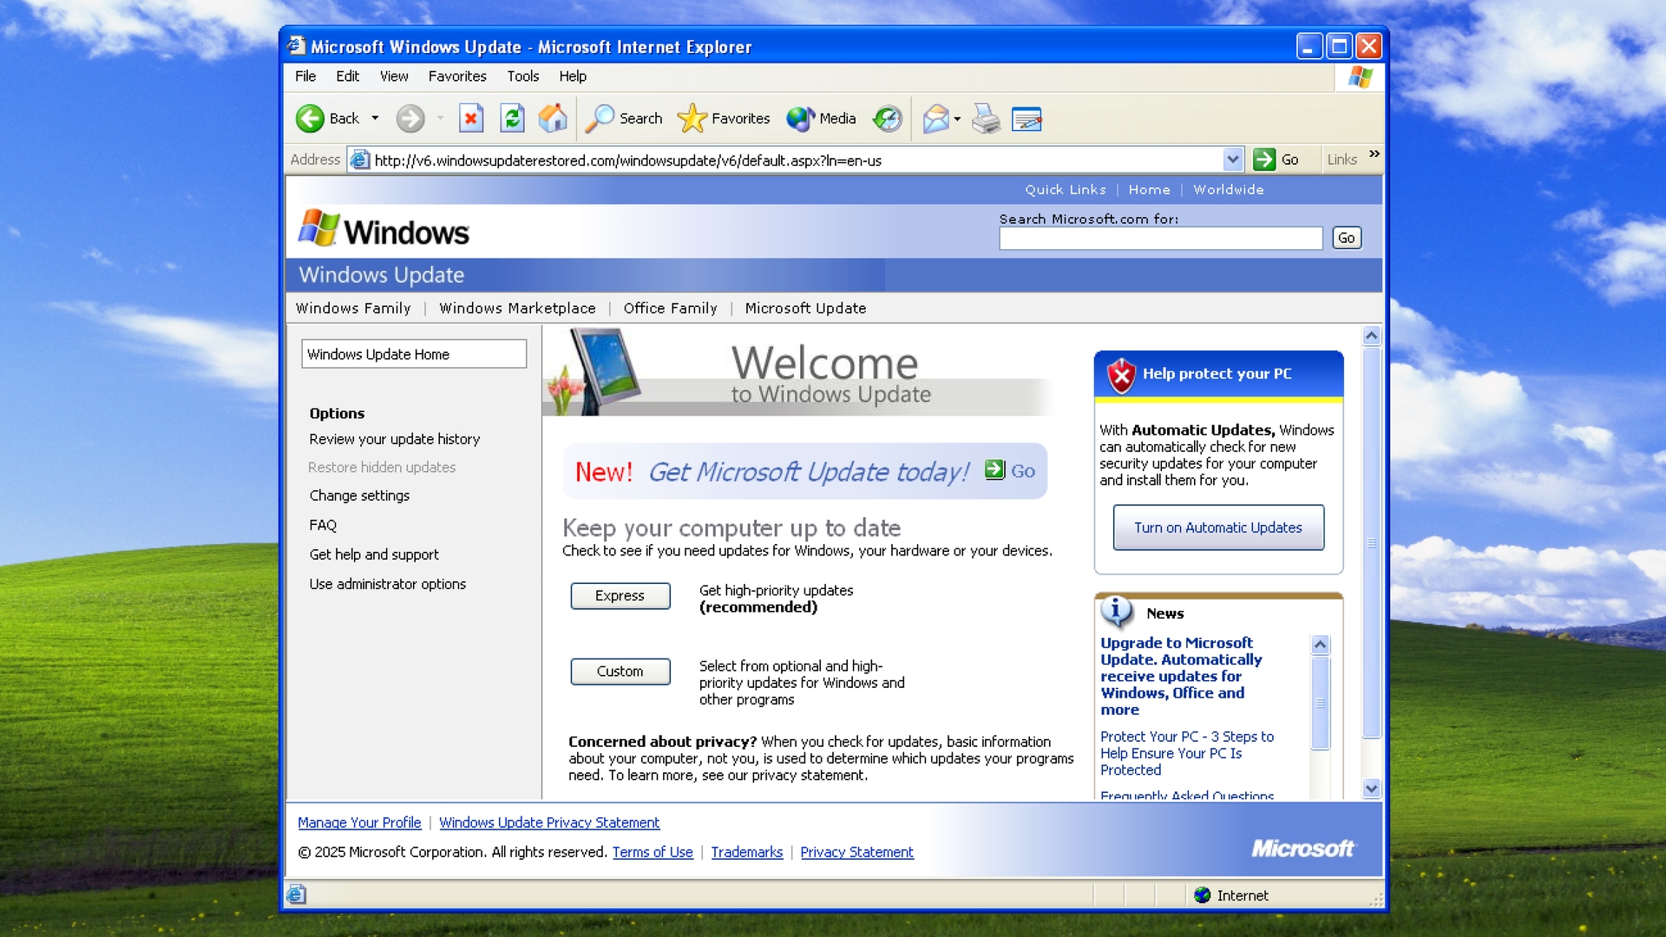Click the red Stop icon
The width and height of the screenshot is (1666, 937).
click(x=471, y=119)
